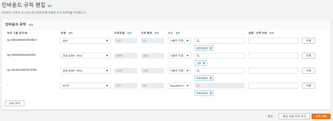Remove the 0.0.0.0/0 tag from the SSH rule
333x121 pixels.
point(211,48)
